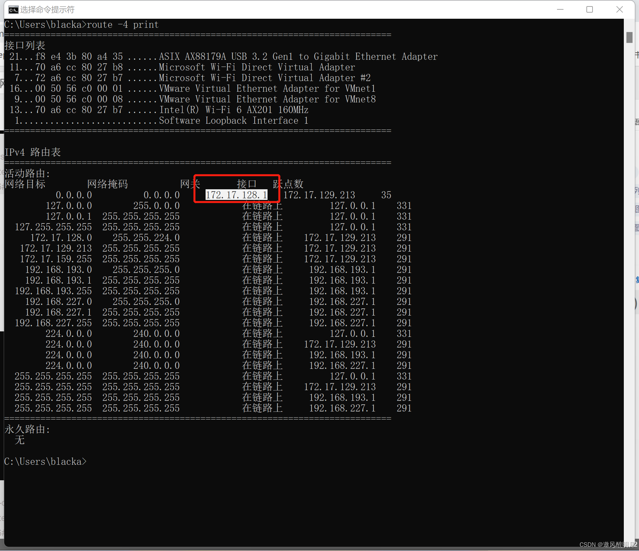Click the IPv4 路由表 heading
Viewport: 639px width, 551px height.
click(x=33, y=152)
